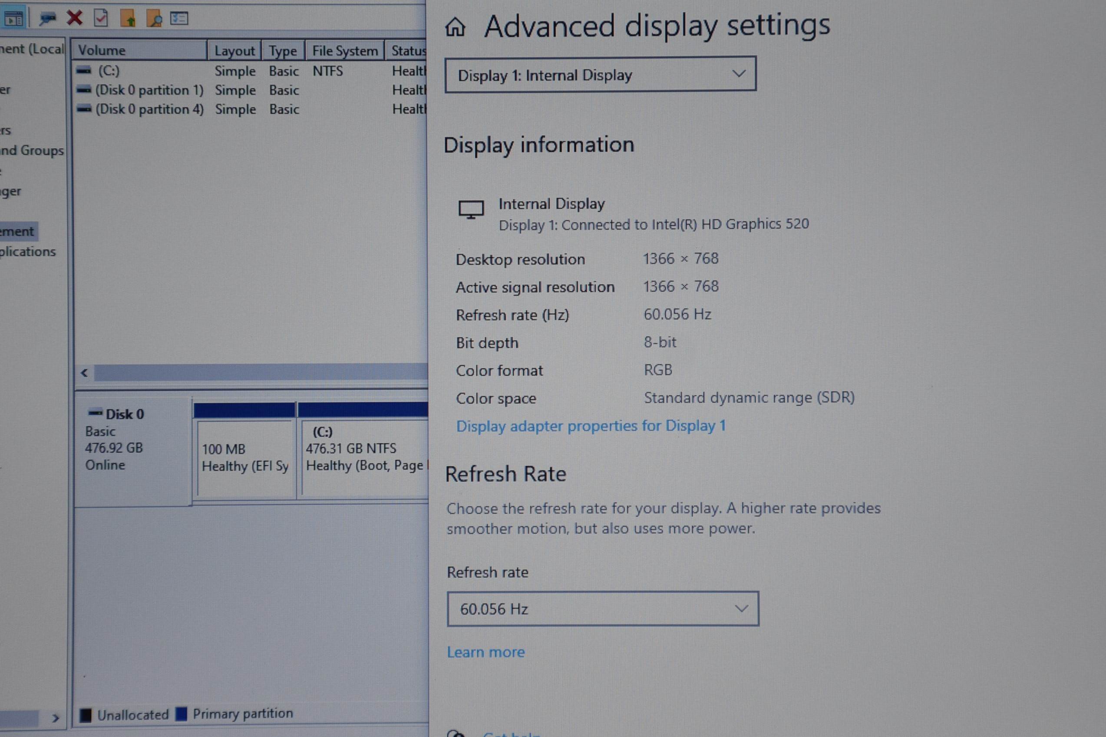The image size is (1106, 737).
Task: Click the monitor icon beside Internal Display
Action: 471,210
